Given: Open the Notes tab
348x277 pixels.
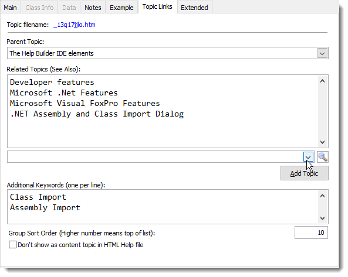Looking at the screenshot, I should click(x=93, y=8).
